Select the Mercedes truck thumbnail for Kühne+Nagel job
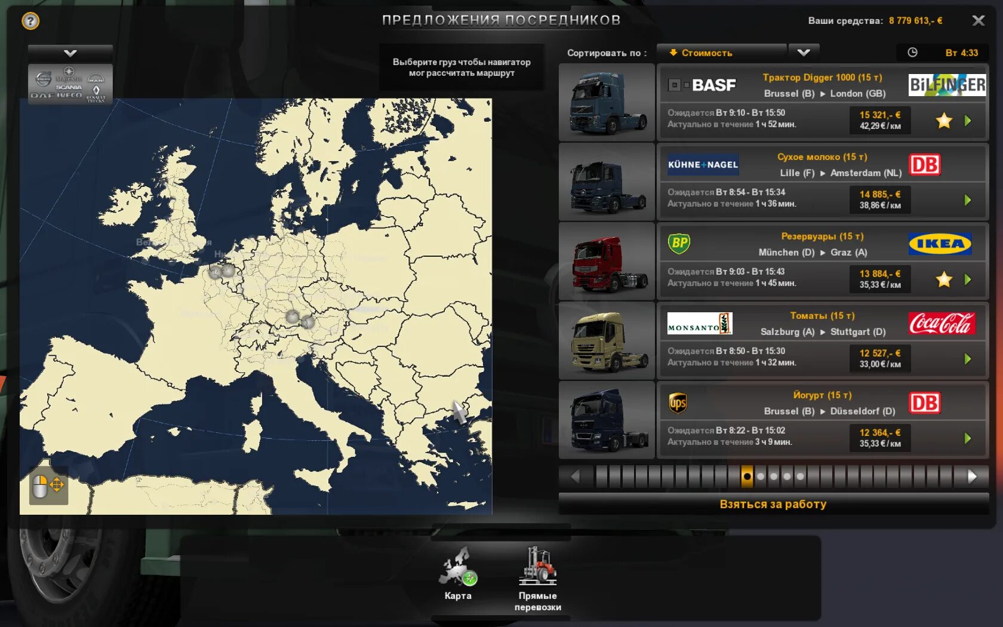Viewport: 1003px width, 627px height. 607,182
